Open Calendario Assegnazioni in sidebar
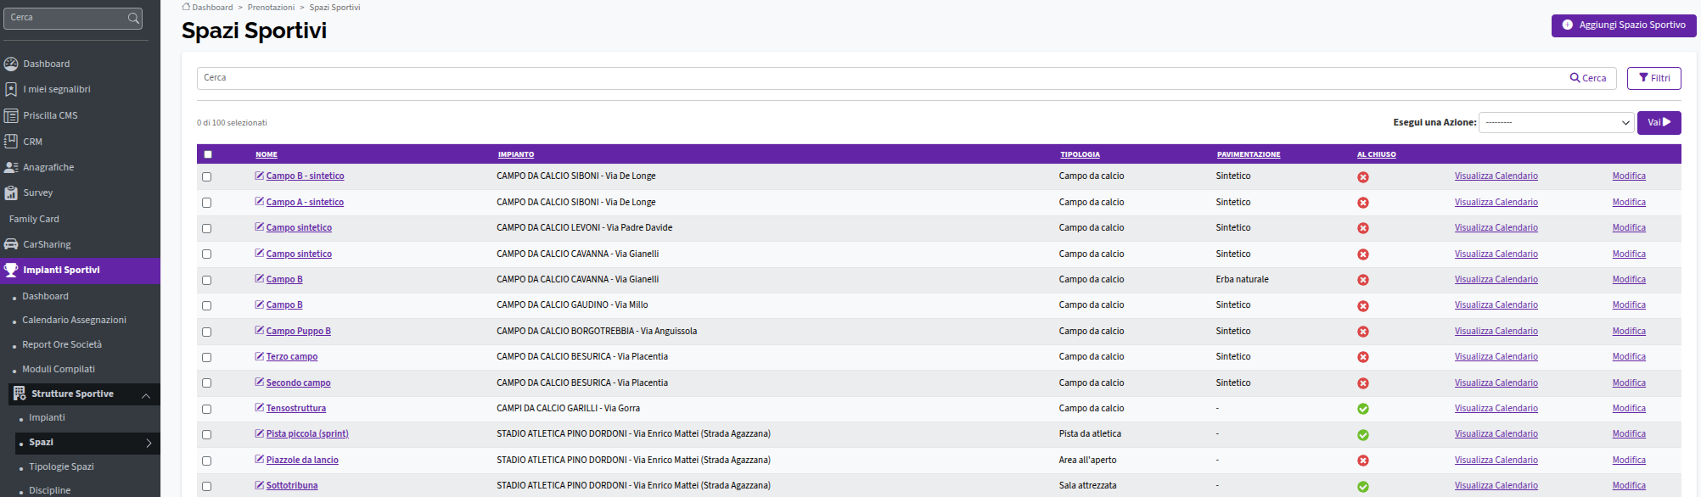 coord(74,320)
